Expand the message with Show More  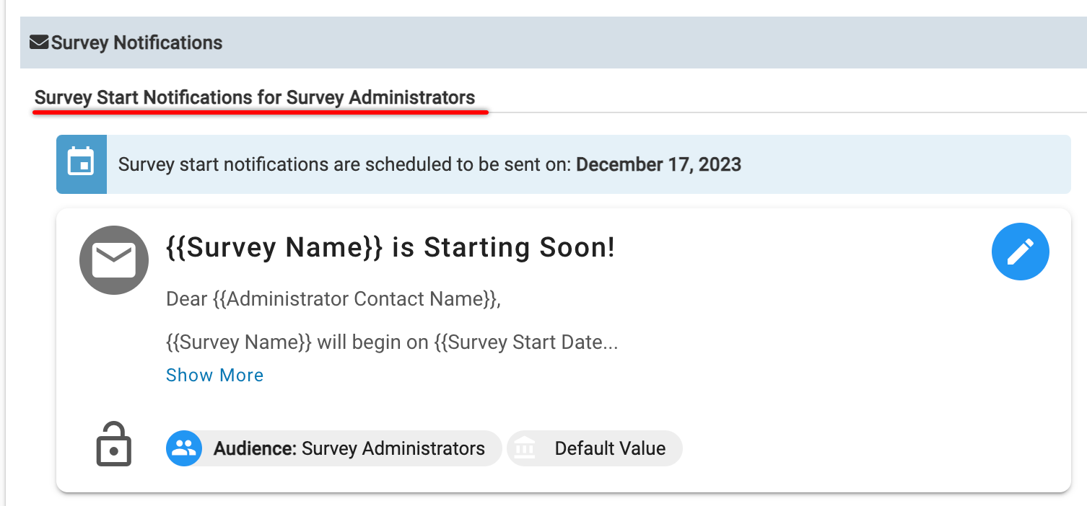pyautogui.click(x=214, y=375)
